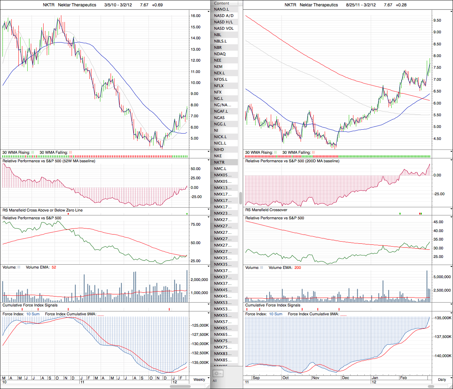Click the weekly chart NKTR Nektar Therapeutics title
This screenshot has height=389, width=453.
[69, 5]
